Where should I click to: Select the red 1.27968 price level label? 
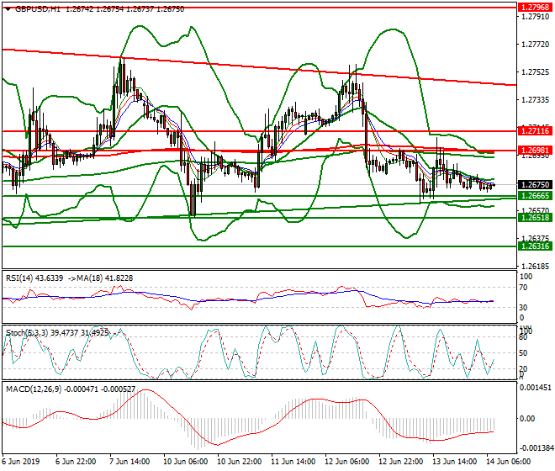(x=535, y=7)
